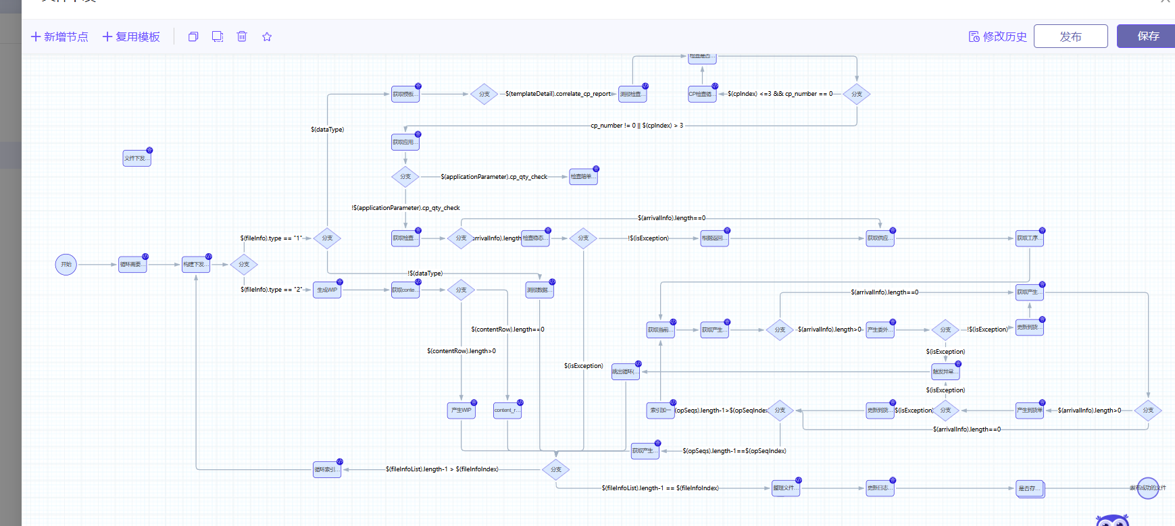Select the end circle node 发布成功的文件
Image resolution: width=1175 pixels, height=526 pixels.
(1148, 488)
